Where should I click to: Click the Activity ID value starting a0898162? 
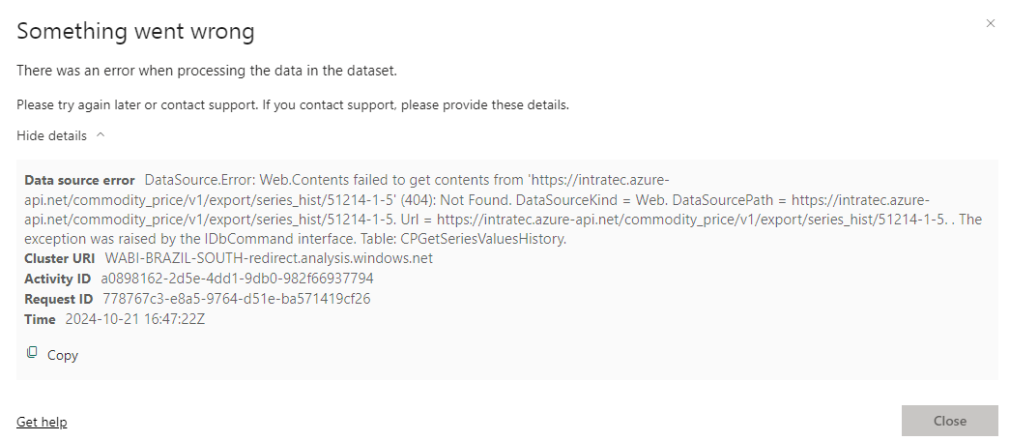[x=237, y=279]
